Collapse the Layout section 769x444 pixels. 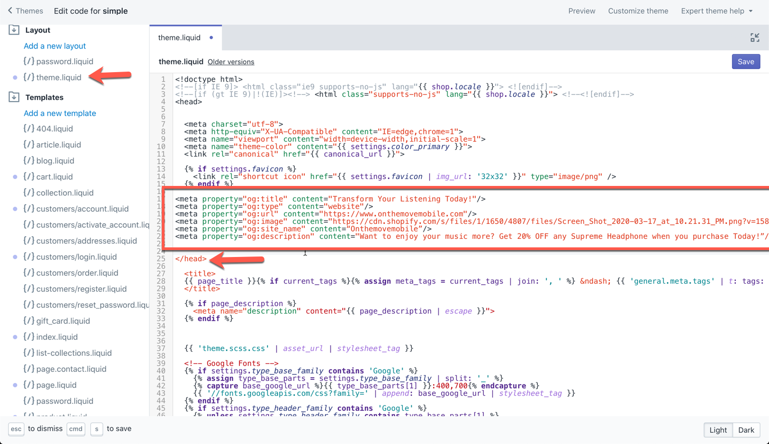pos(13,29)
